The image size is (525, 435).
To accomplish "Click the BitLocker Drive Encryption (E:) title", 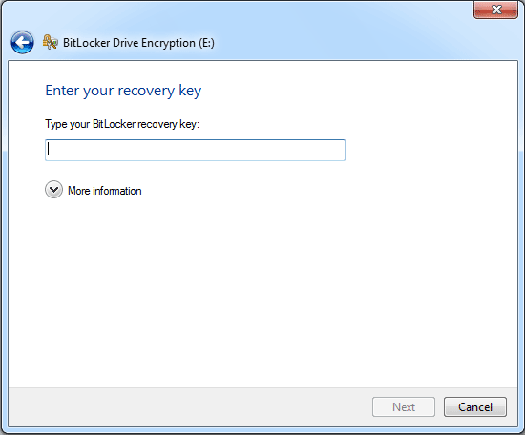I will [x=138, y=43].
